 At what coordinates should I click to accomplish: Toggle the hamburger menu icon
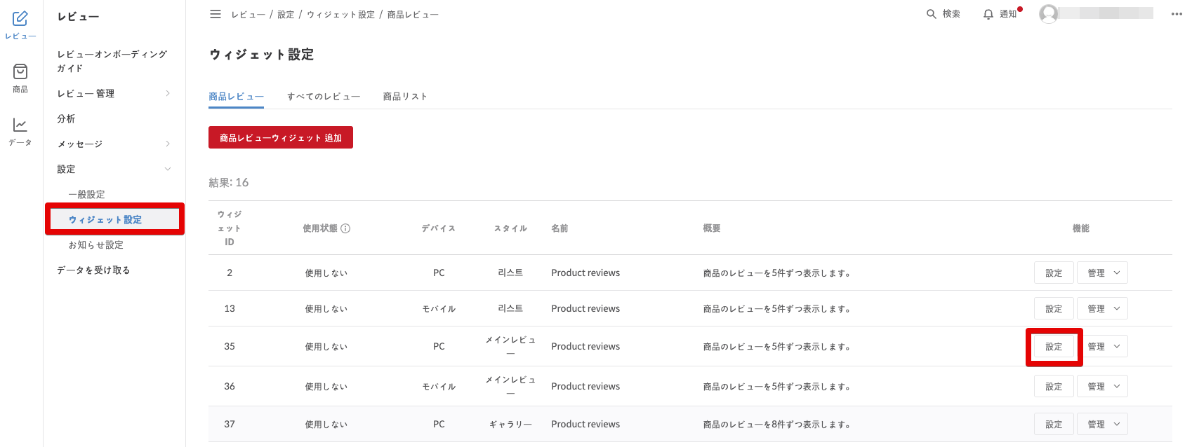[x=216, y=14]
